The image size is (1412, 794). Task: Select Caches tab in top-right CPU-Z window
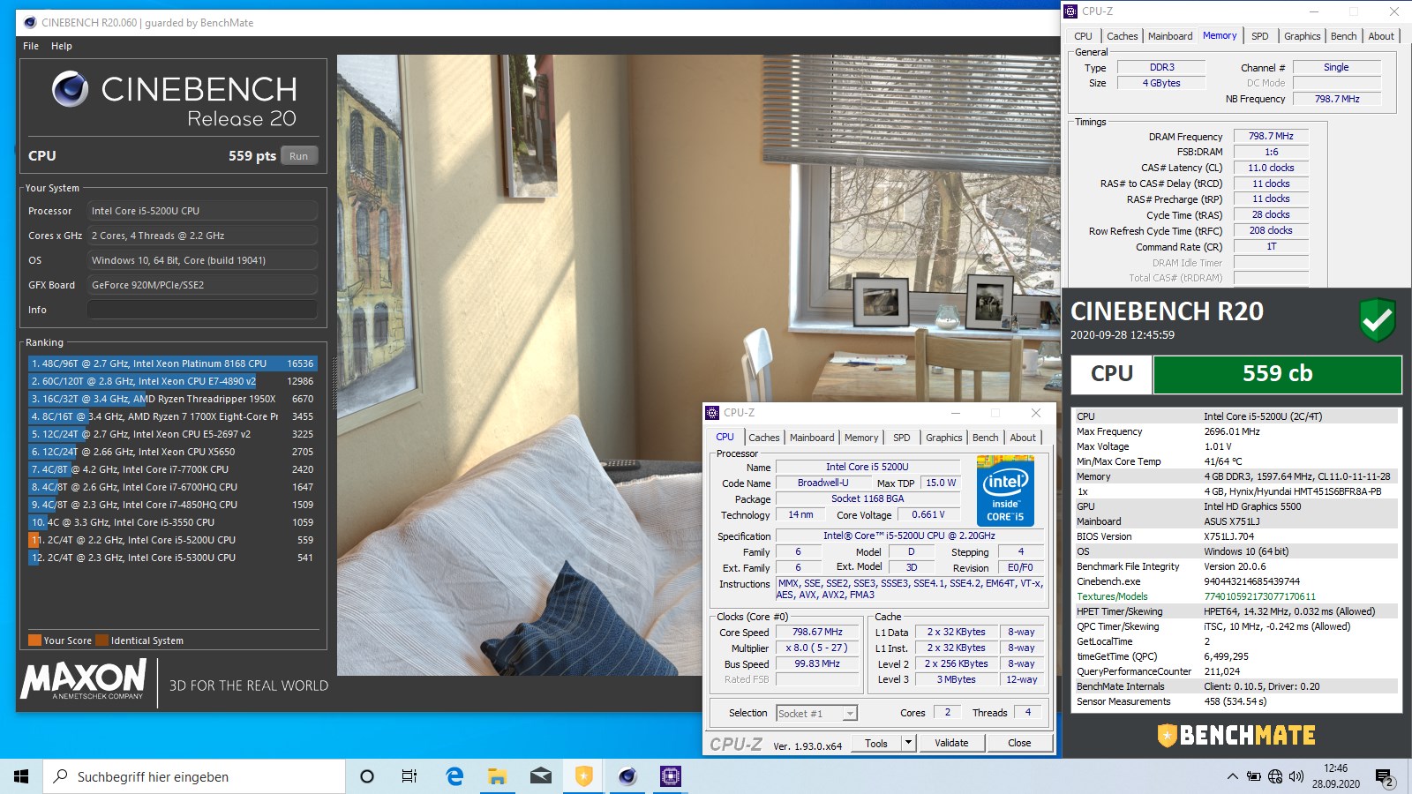coord(1123,36)
